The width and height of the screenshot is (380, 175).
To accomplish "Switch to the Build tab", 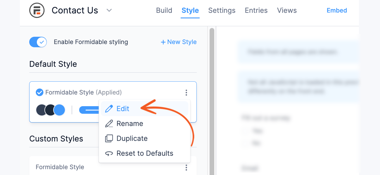I will click(164, 10).
